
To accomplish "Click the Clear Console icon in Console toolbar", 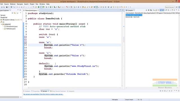I will [154, 10].
